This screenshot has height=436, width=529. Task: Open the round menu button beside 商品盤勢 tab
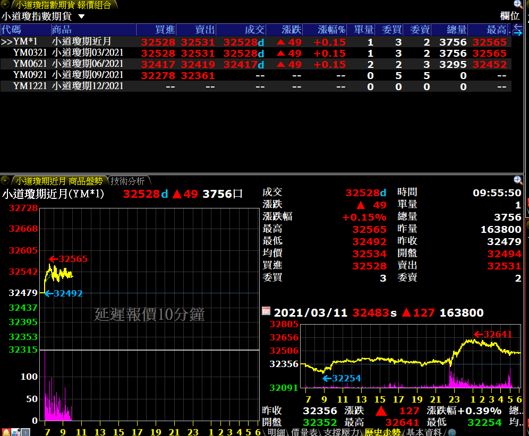(5, 181)
